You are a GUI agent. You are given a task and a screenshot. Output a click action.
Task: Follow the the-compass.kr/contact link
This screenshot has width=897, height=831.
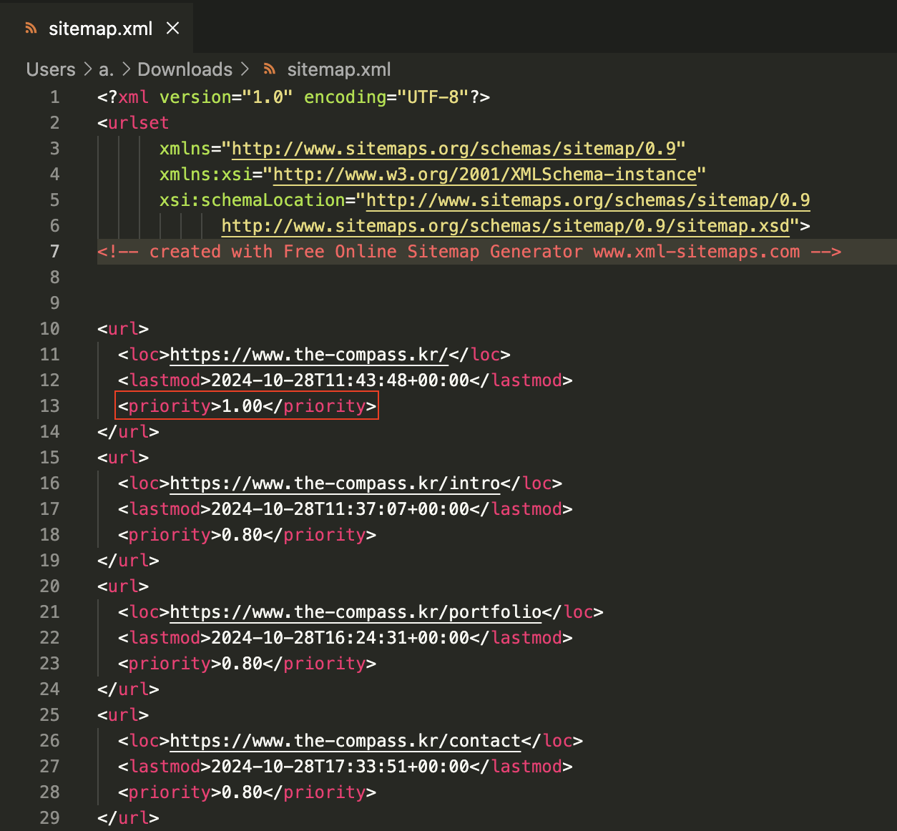tap(345, 741)
